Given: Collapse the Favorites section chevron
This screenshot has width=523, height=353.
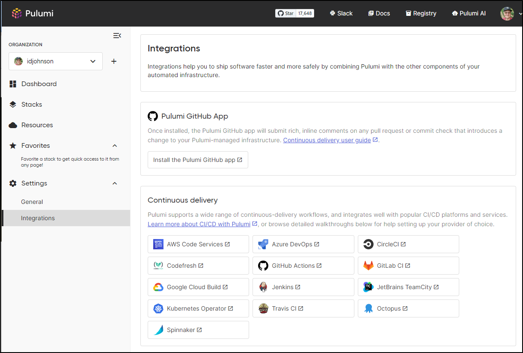Looking at the screenshot, I should coord(114,146).
